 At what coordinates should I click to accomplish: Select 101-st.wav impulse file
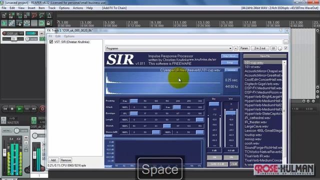252,66
